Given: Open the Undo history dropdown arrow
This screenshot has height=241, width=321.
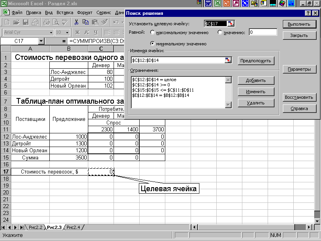Looking at the screenshot, I should click(122, 22).
